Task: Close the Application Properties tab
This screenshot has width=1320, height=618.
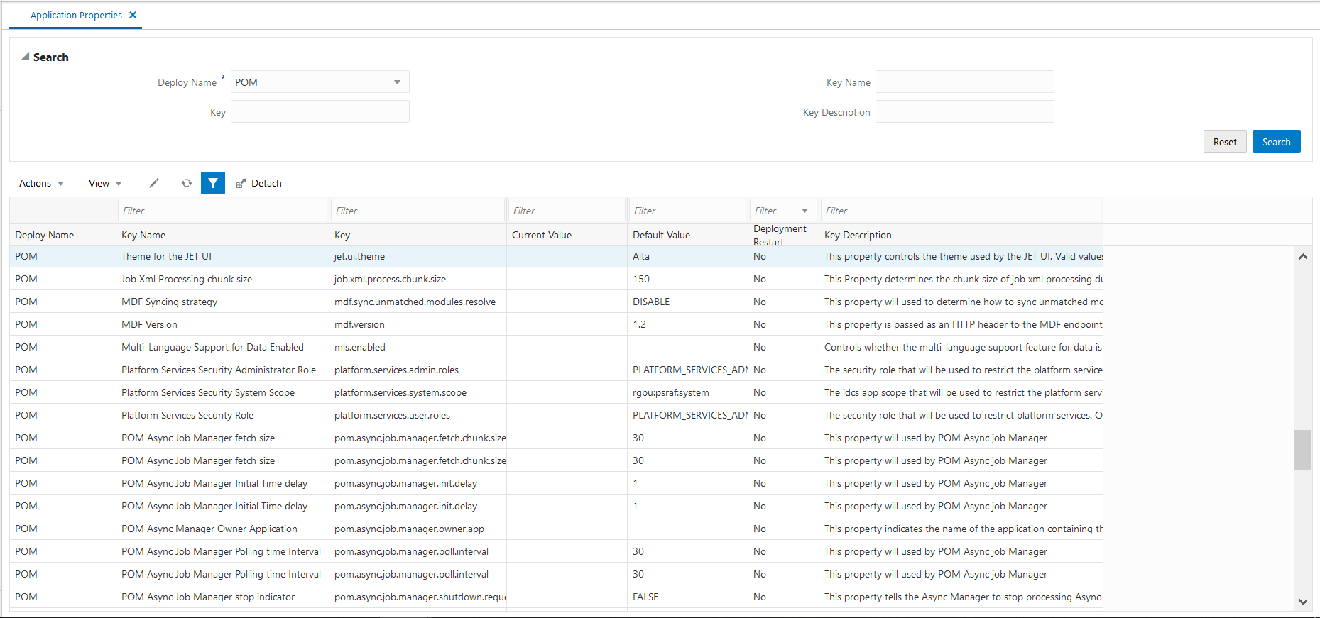Action: 133,15
